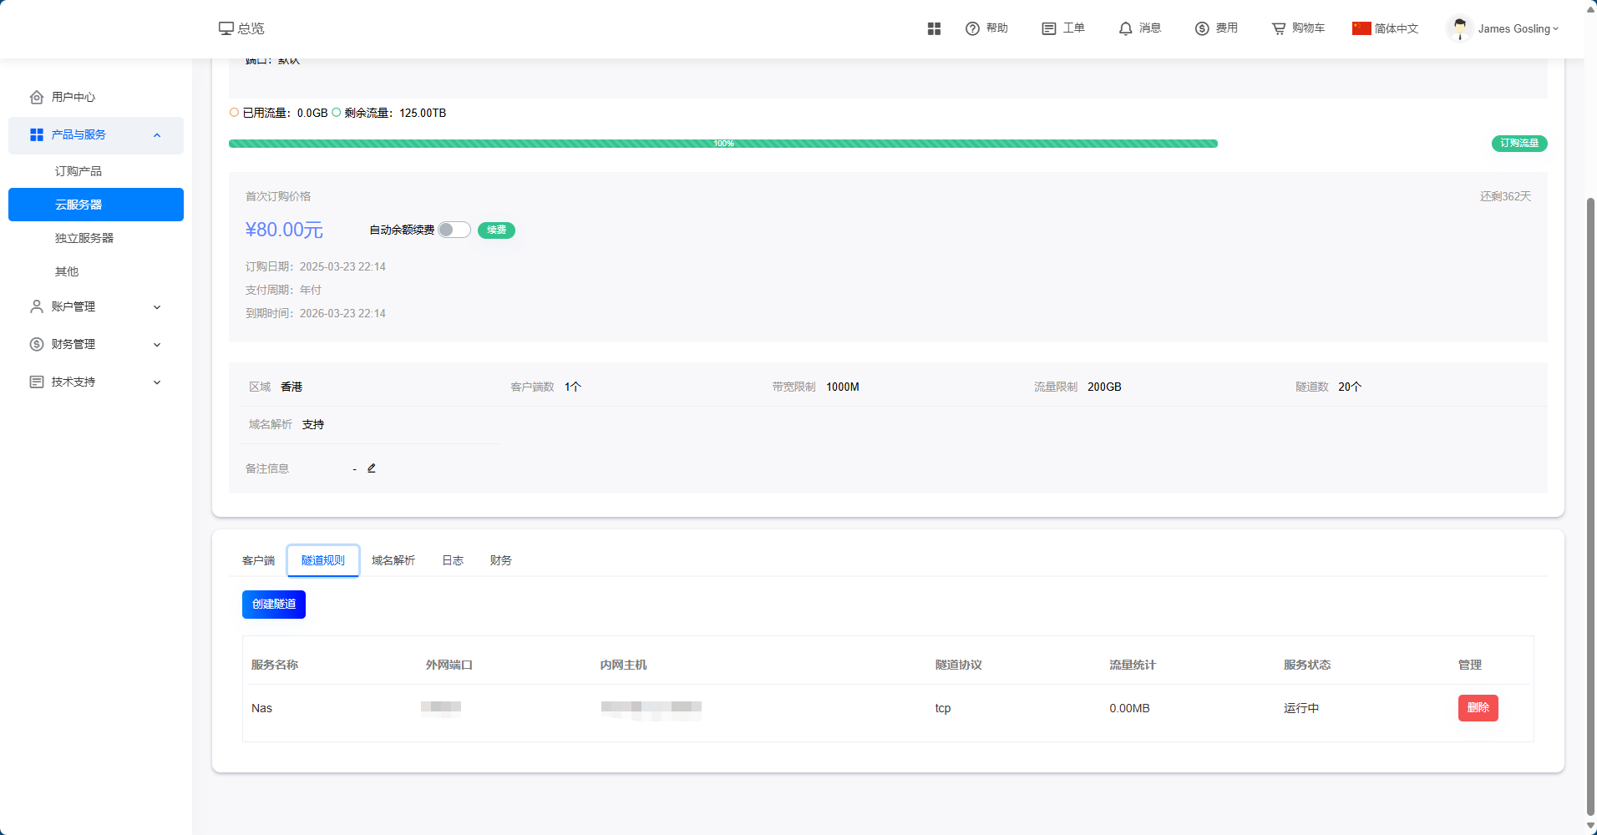
Task: Click the 服务名称 column header
Action: pyautogui.click(x=275, y=665)
